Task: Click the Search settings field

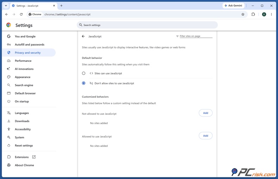Action: [147, 25]
